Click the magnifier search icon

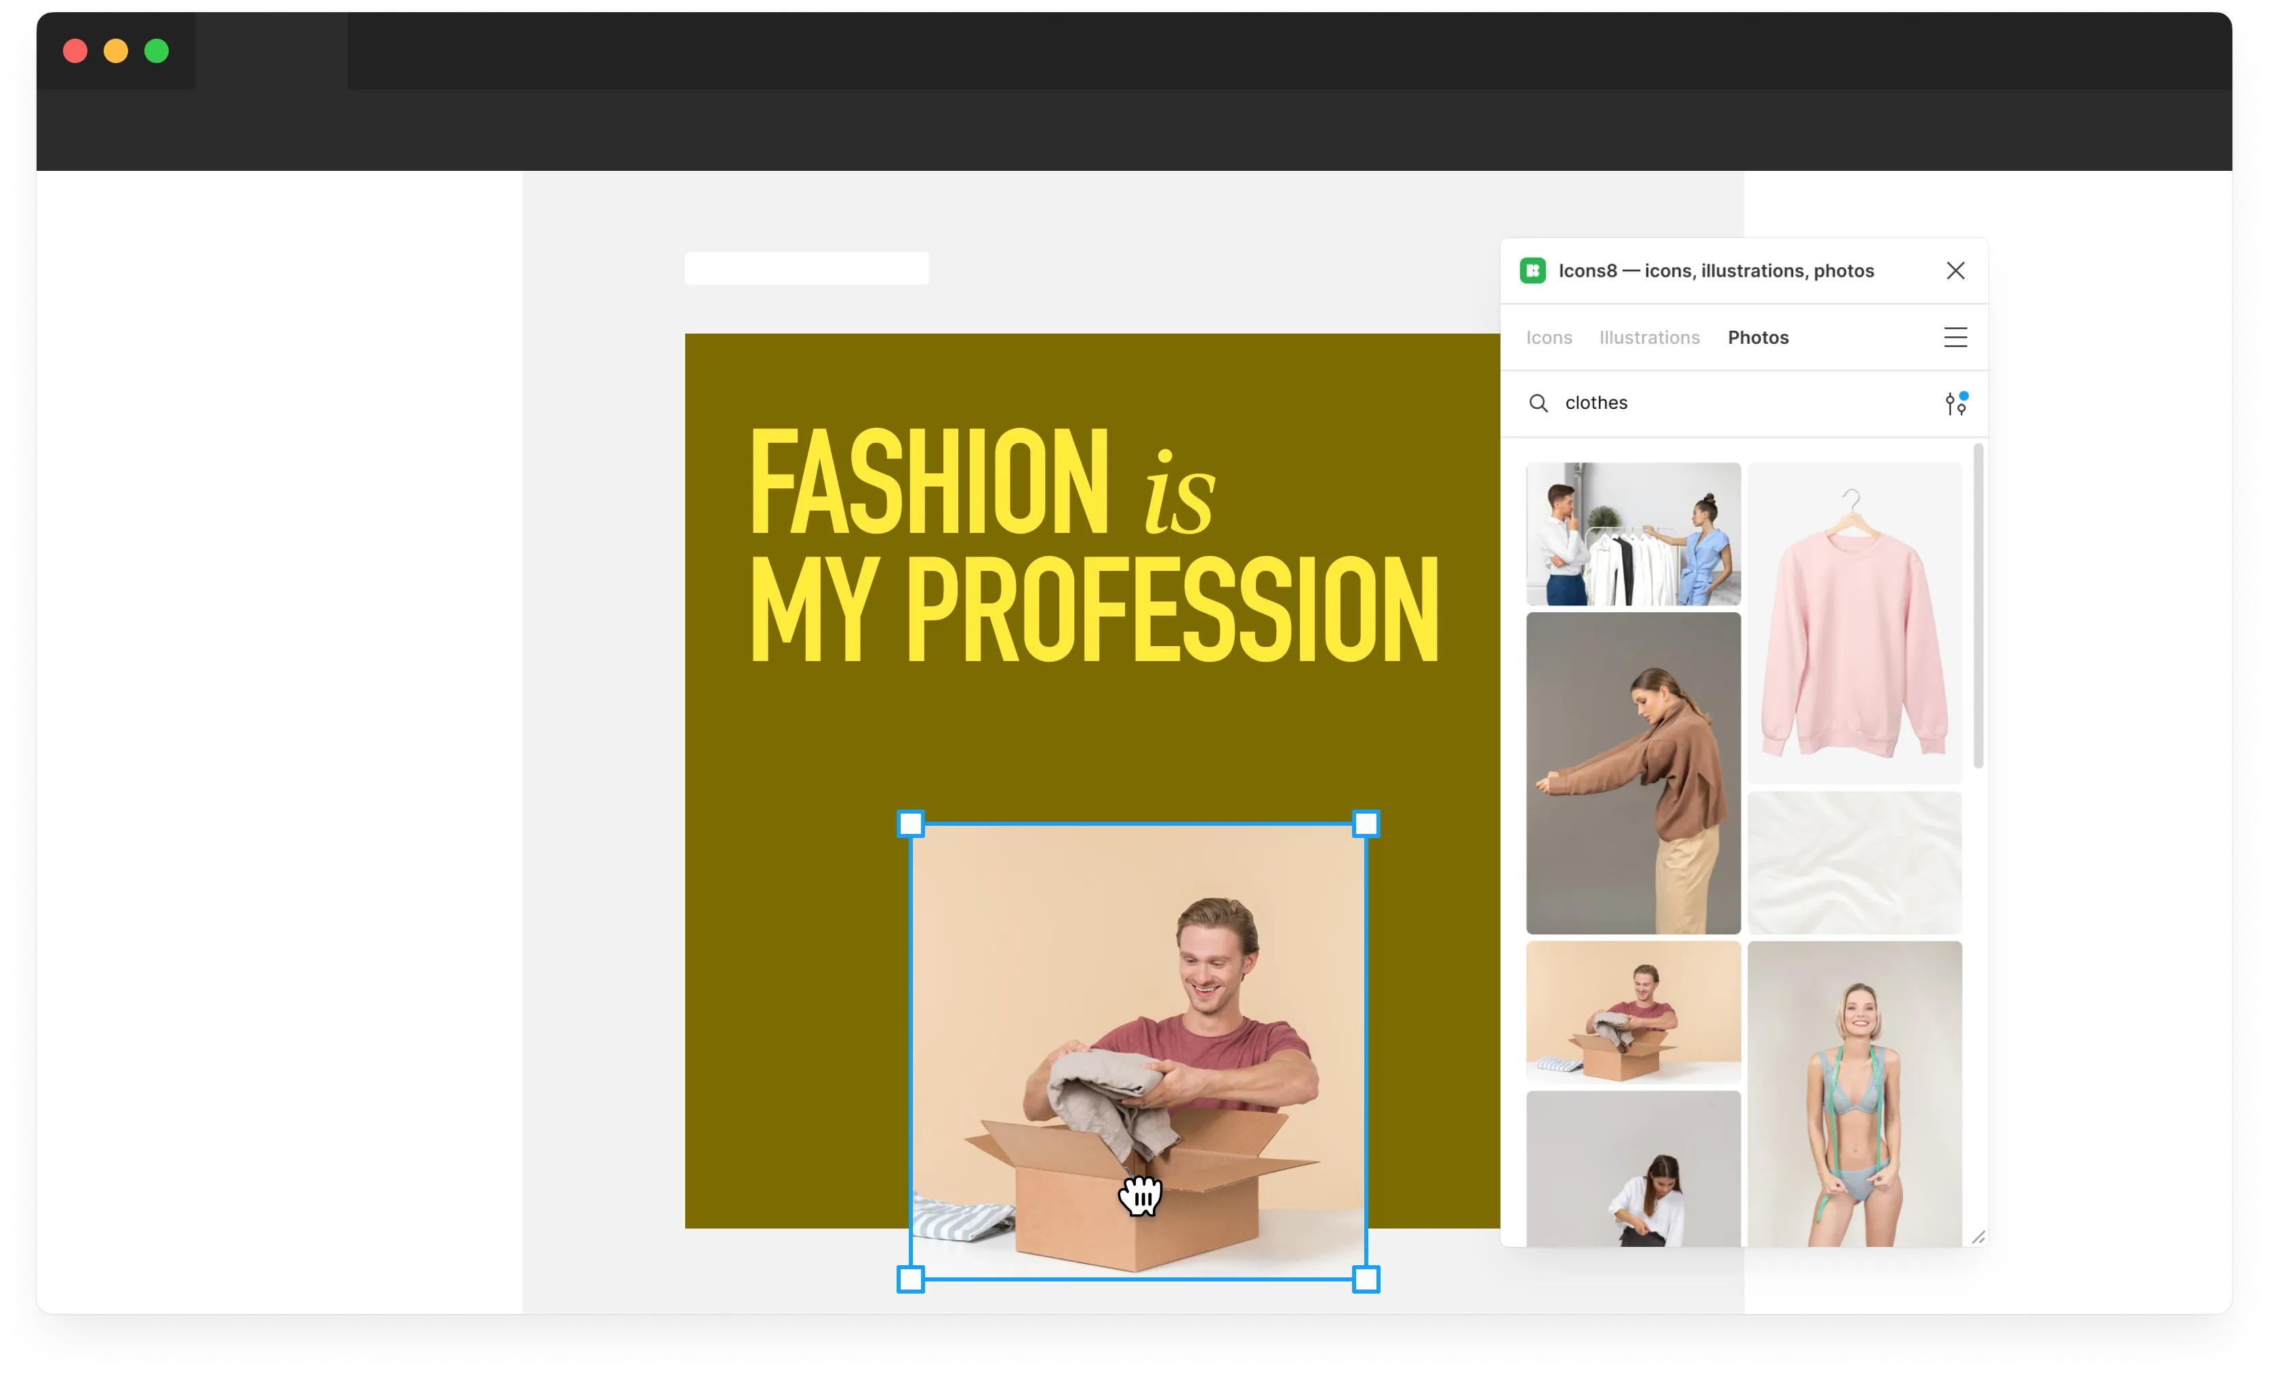click(x=1538, y=403)
